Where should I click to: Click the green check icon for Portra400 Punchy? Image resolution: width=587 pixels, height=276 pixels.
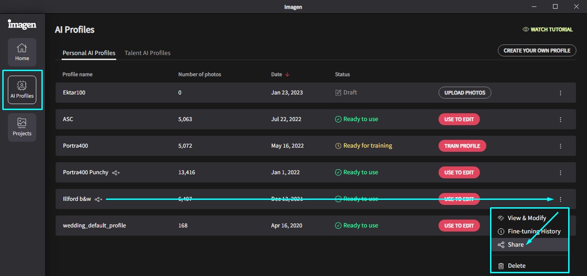(338, 172)
